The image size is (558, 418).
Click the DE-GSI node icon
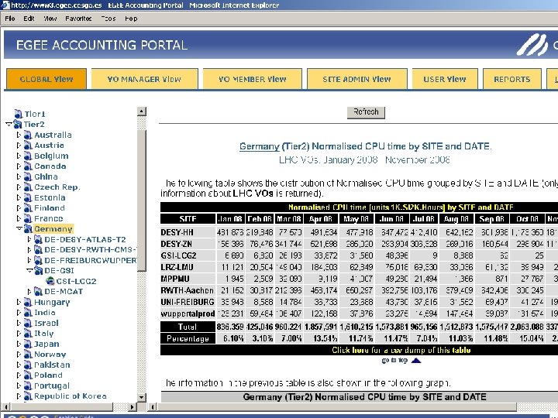pyautogui.click(x=39, y=271)
